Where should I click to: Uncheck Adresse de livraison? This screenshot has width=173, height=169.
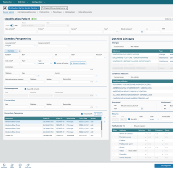(x=55, y=63)
